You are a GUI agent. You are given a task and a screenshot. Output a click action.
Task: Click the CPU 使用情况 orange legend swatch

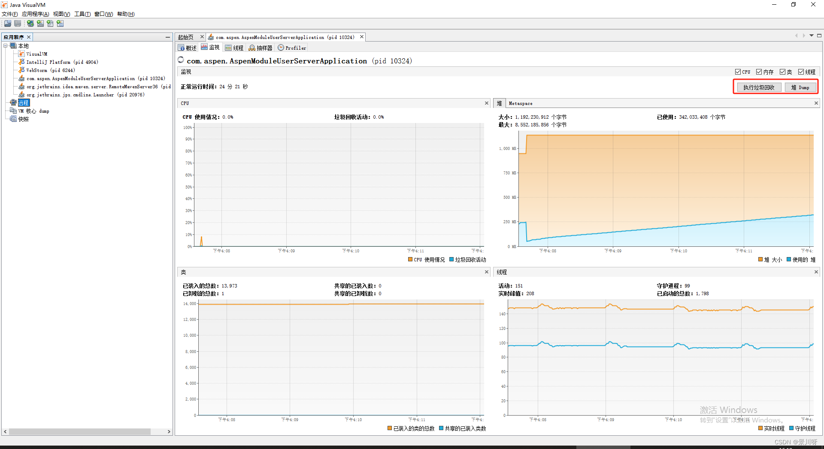(410, 260)
